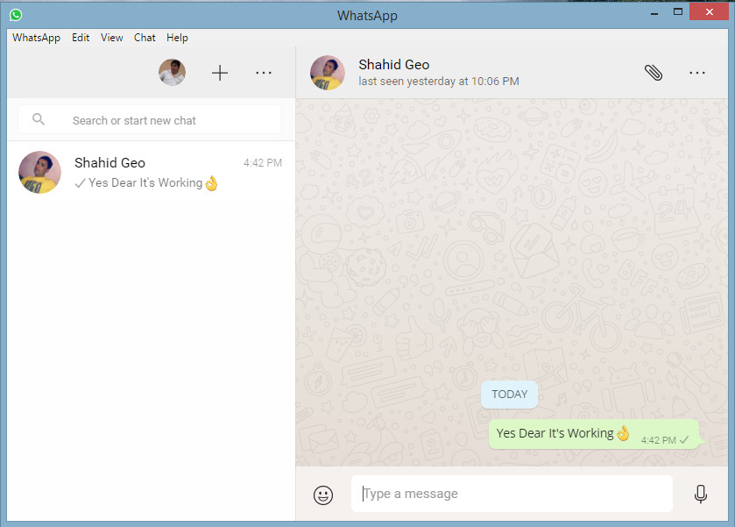Open the WhatsApp menu
This screenshot has height=527, width=735.
point(36,38)
